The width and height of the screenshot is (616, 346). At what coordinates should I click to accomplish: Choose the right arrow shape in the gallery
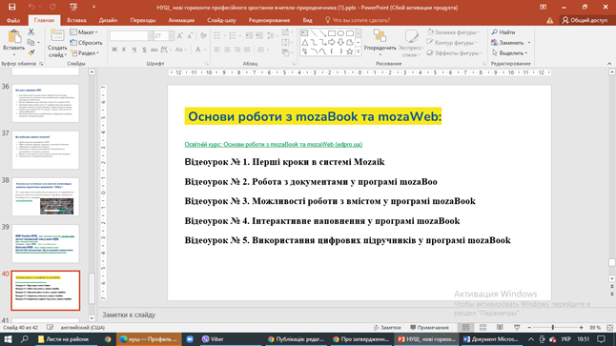click(x=332, y=42)
